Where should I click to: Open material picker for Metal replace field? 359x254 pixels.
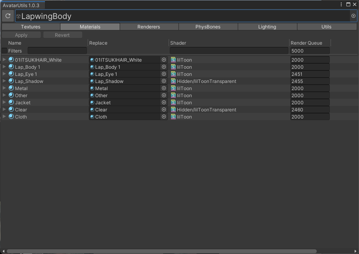164,88
